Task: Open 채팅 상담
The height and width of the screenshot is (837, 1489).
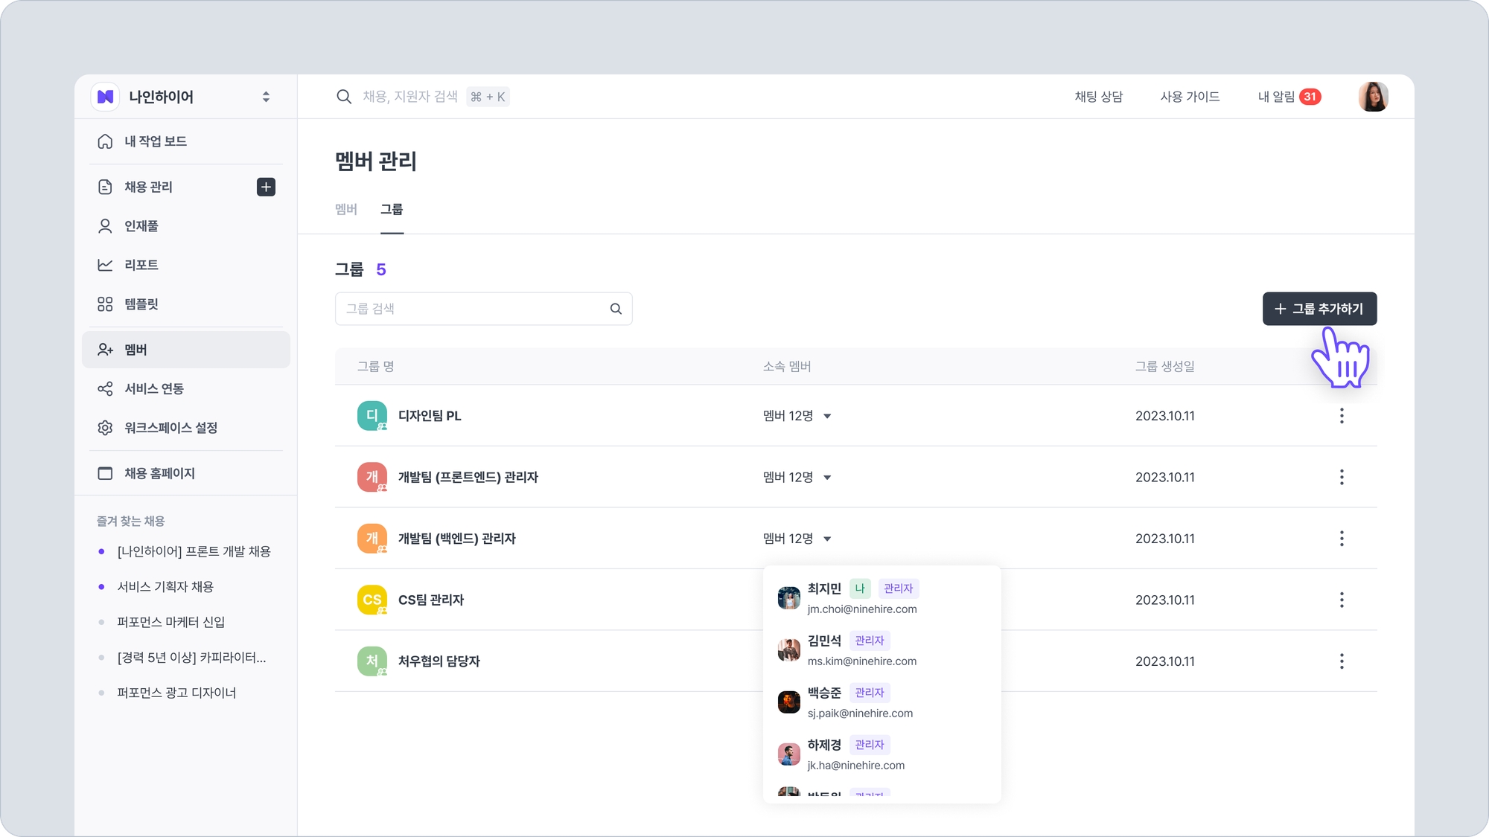Action: point(1098,97)
